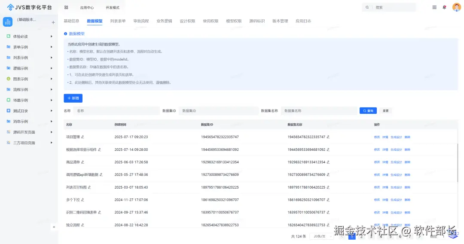Image resolution: width=464 pixels, height=244 pixels.
Task: Open the 应用日志 tab
Action: coord(303,21)
